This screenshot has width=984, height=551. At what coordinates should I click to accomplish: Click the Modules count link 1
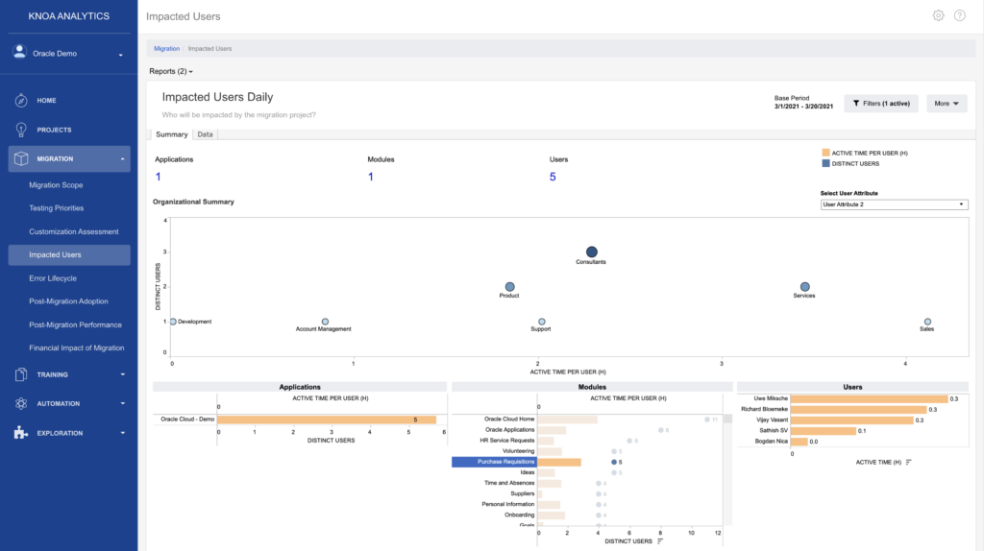click(x=371, y=177)
